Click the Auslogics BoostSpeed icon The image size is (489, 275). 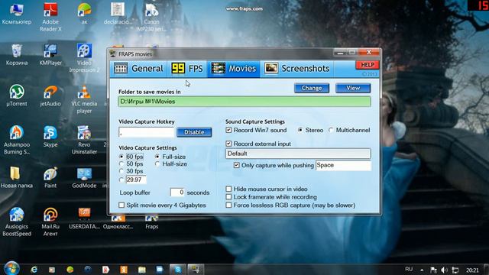pos(17,222)
